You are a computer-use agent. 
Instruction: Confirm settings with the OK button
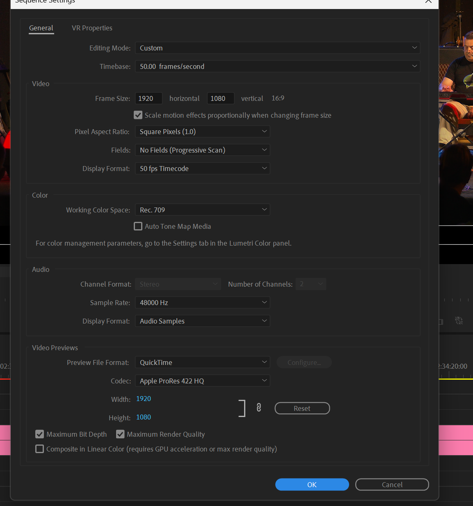[312, 484]
